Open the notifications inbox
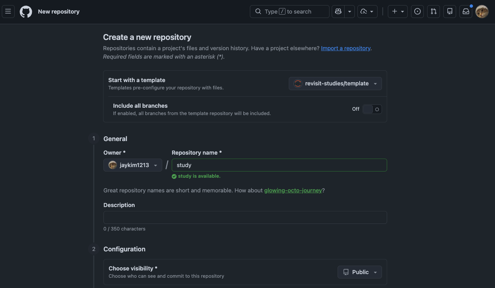This screenshot has width=495, height=288. [466, 12]
